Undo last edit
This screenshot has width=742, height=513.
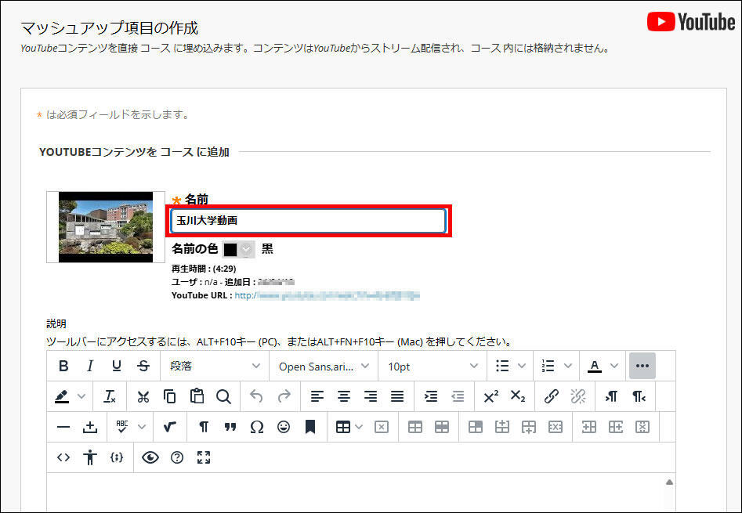point(256,396)
